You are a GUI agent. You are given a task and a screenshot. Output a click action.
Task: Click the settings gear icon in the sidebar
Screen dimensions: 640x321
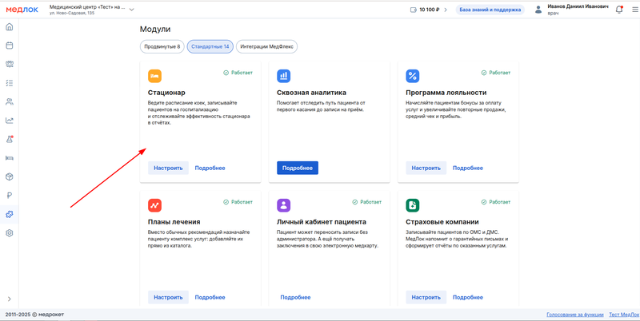click(10, 233)
